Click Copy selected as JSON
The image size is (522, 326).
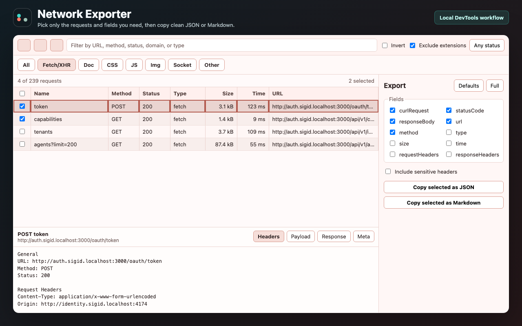tap(444, 187)
